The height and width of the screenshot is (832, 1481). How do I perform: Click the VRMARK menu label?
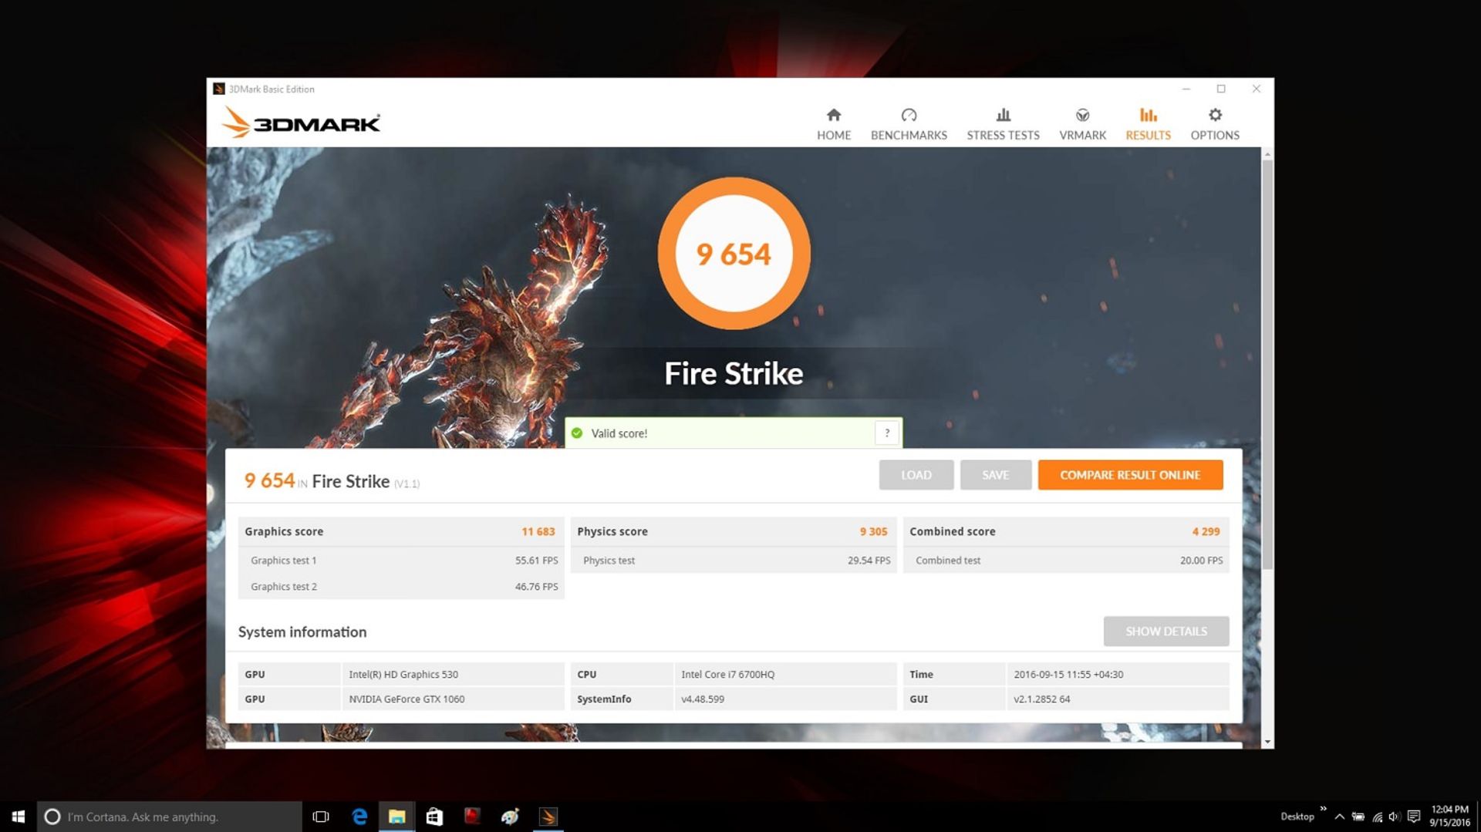(x=1082, y=135)
